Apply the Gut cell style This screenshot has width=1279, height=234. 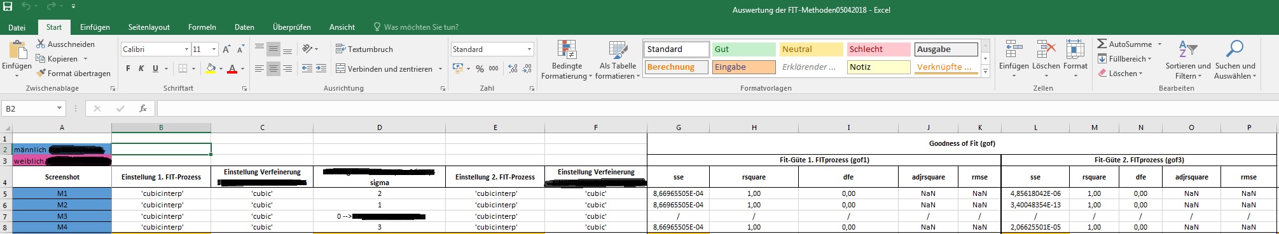[743, 49]
